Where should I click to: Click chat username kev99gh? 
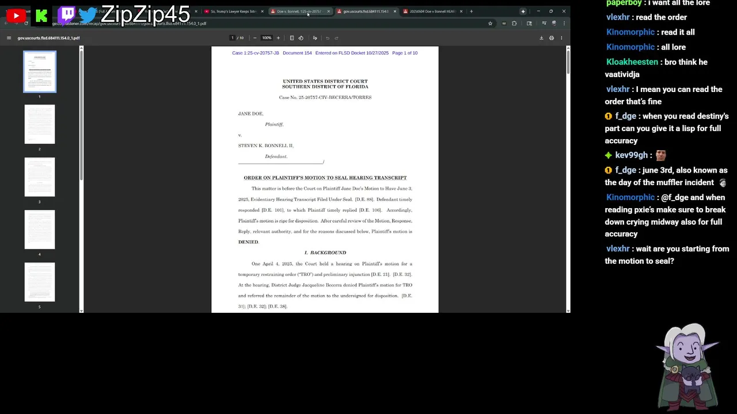[x=631, y=155]
